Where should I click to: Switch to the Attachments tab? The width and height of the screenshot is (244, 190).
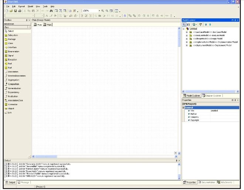(225, 182)
